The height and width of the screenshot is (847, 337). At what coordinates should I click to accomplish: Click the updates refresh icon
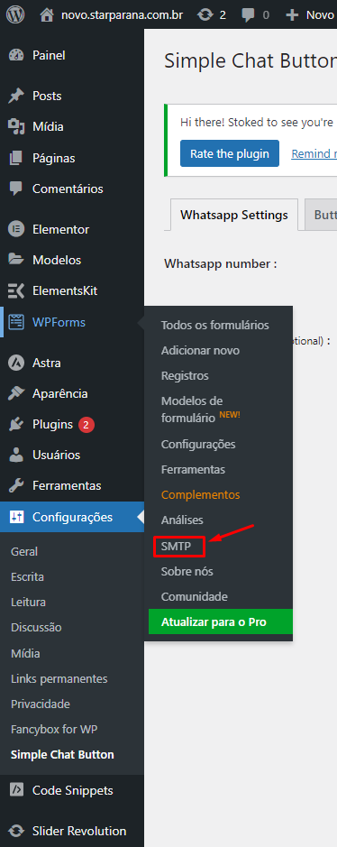pos(205,14)
